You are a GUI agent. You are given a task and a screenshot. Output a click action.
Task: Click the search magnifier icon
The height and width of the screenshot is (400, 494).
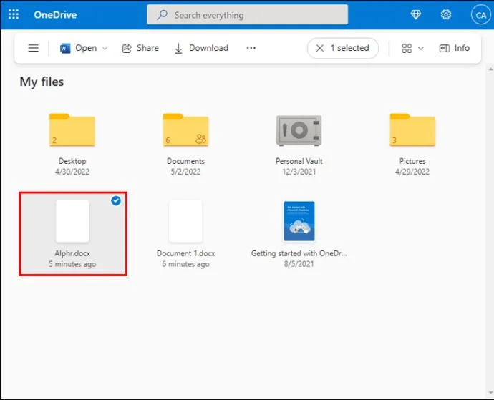tap(163, 15)
